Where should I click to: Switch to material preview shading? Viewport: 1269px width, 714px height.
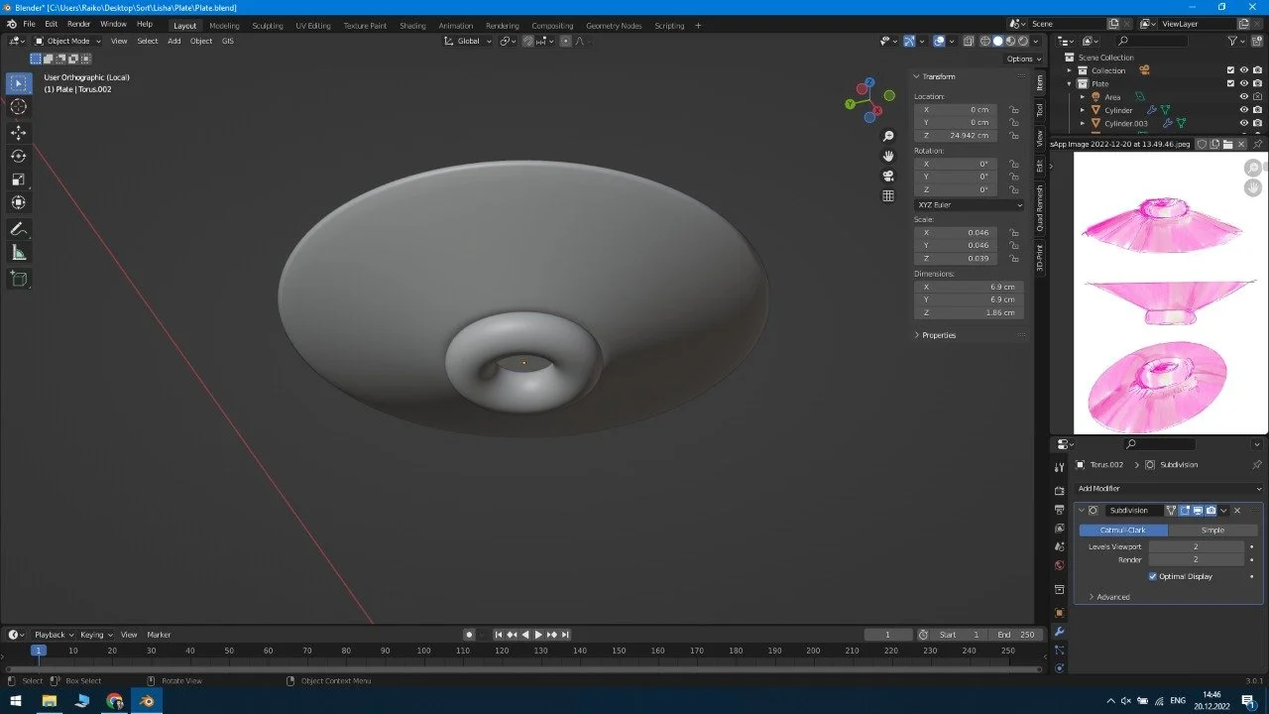click(1010, 41)
